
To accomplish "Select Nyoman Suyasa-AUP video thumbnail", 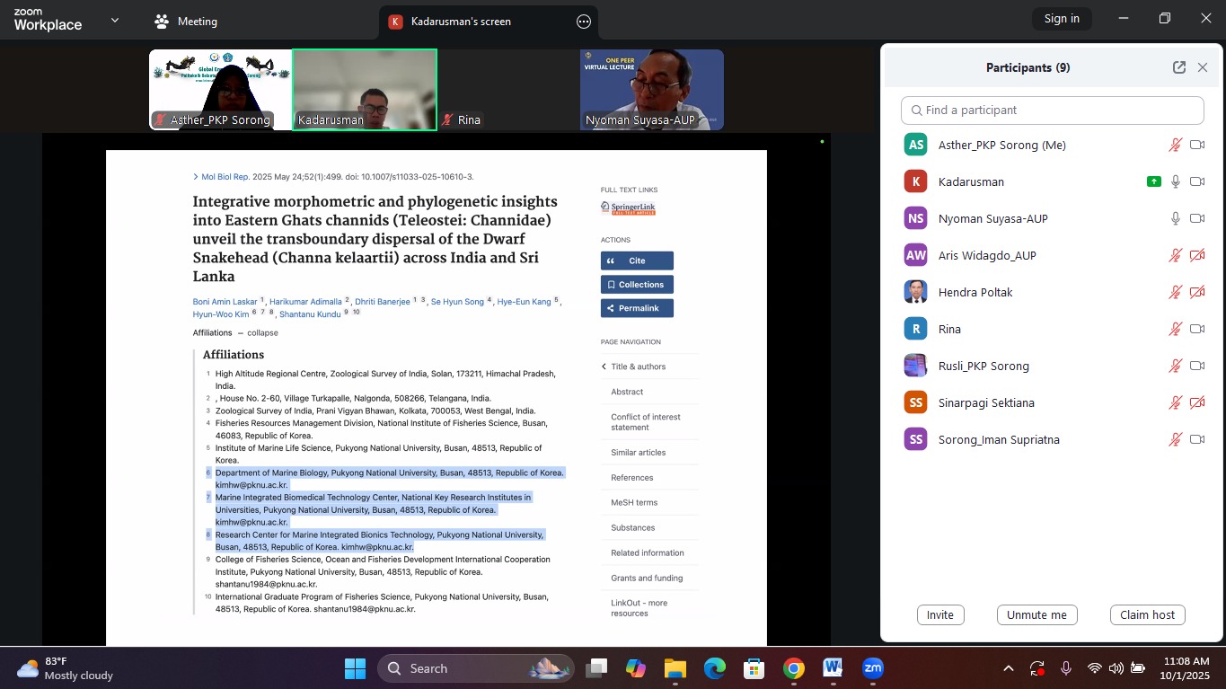I will pos(652,90).
